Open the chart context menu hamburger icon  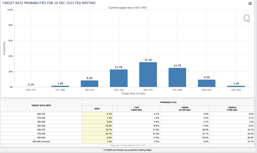coord(250,3)
